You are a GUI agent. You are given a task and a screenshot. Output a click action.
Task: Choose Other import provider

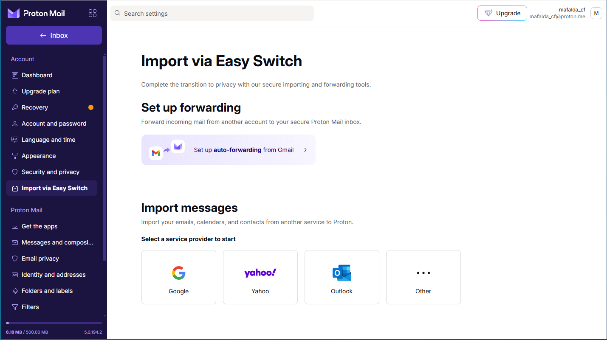point(423,277)
